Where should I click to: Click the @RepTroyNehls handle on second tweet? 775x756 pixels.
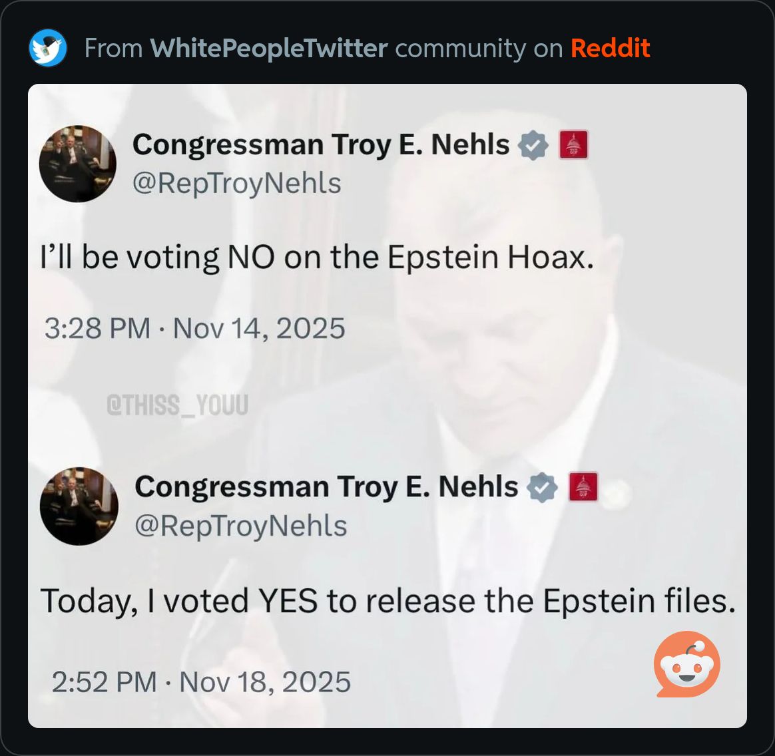pos(240,525)
